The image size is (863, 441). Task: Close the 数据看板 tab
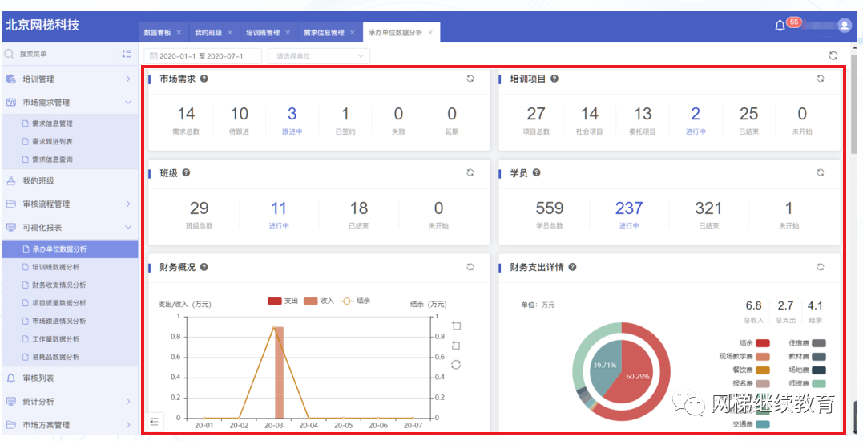179,33
